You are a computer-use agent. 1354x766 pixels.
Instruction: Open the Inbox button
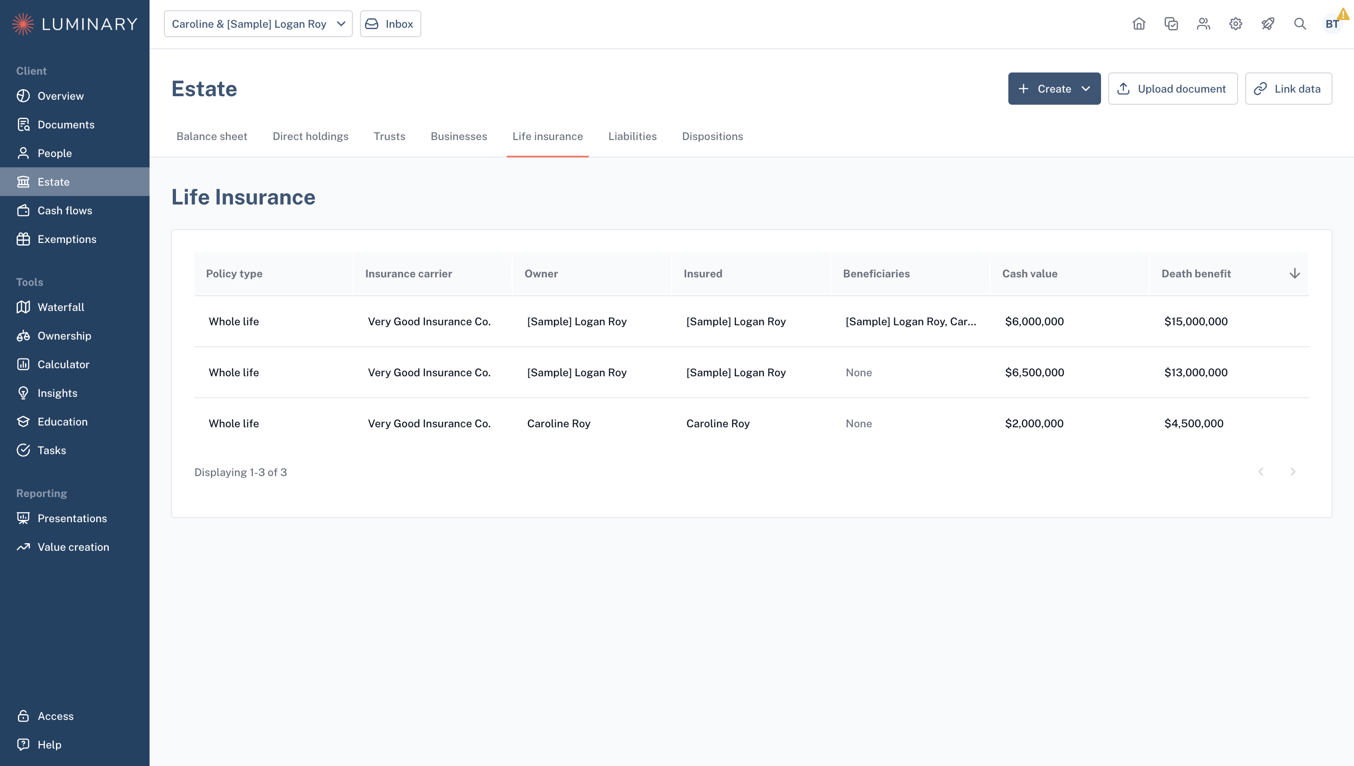390,24
